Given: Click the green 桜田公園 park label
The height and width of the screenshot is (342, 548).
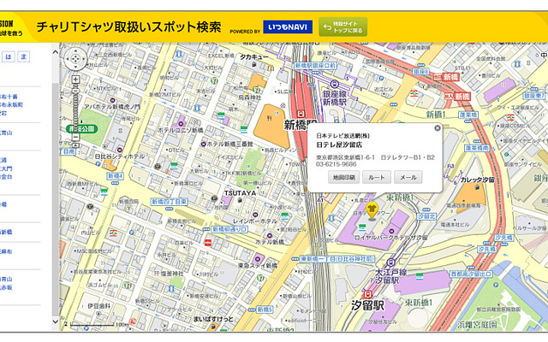Looking at the screenshot, I should (81, 129).
